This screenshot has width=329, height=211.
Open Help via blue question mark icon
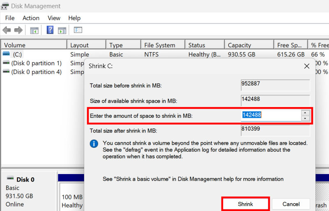[50, 30]
